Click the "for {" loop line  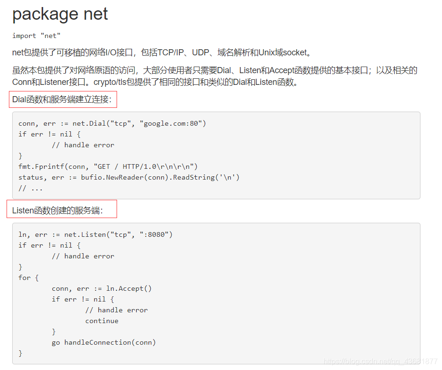point(29,278)
